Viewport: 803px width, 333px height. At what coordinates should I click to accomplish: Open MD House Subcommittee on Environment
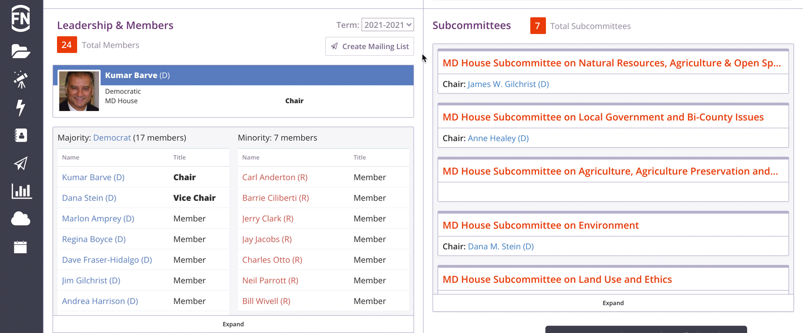(x=541, y=225)
